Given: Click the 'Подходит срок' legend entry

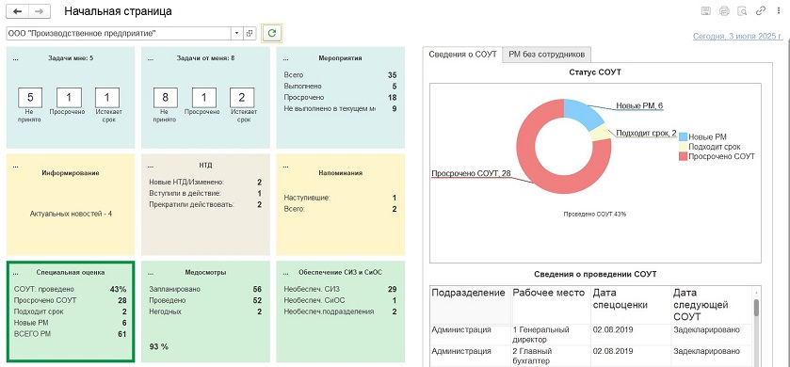Looking at the screenshot, I should click(710, 147).
